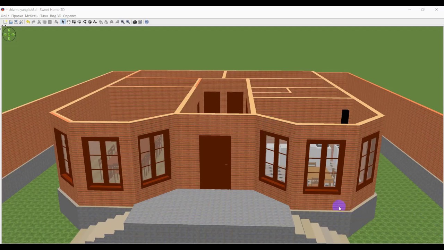The height and width of the screenshot is (250, 444).
Task: Zoom in with magnifier plus icon
Action: tap(122, 22)
